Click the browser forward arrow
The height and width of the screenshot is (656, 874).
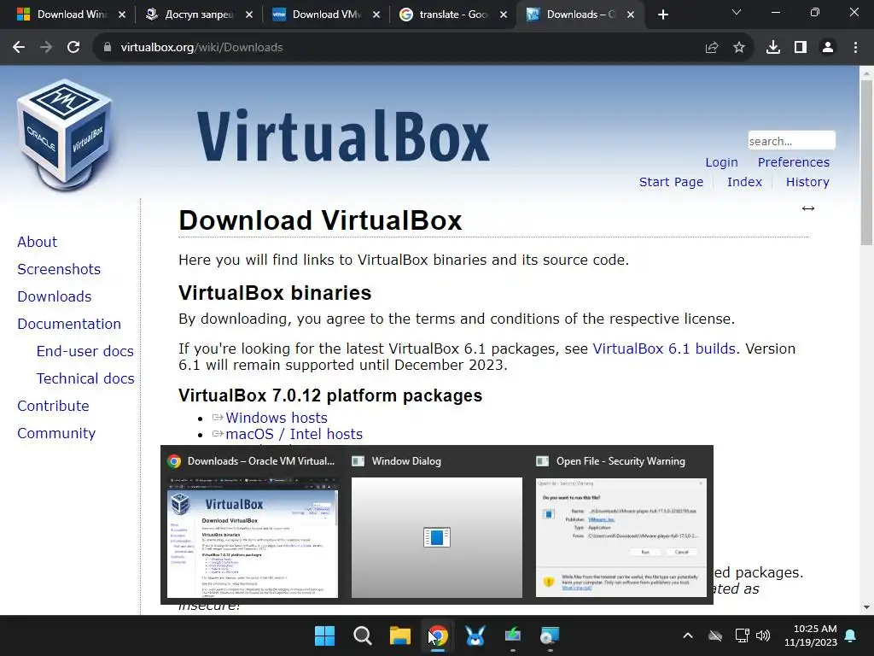tap(46, 48)
